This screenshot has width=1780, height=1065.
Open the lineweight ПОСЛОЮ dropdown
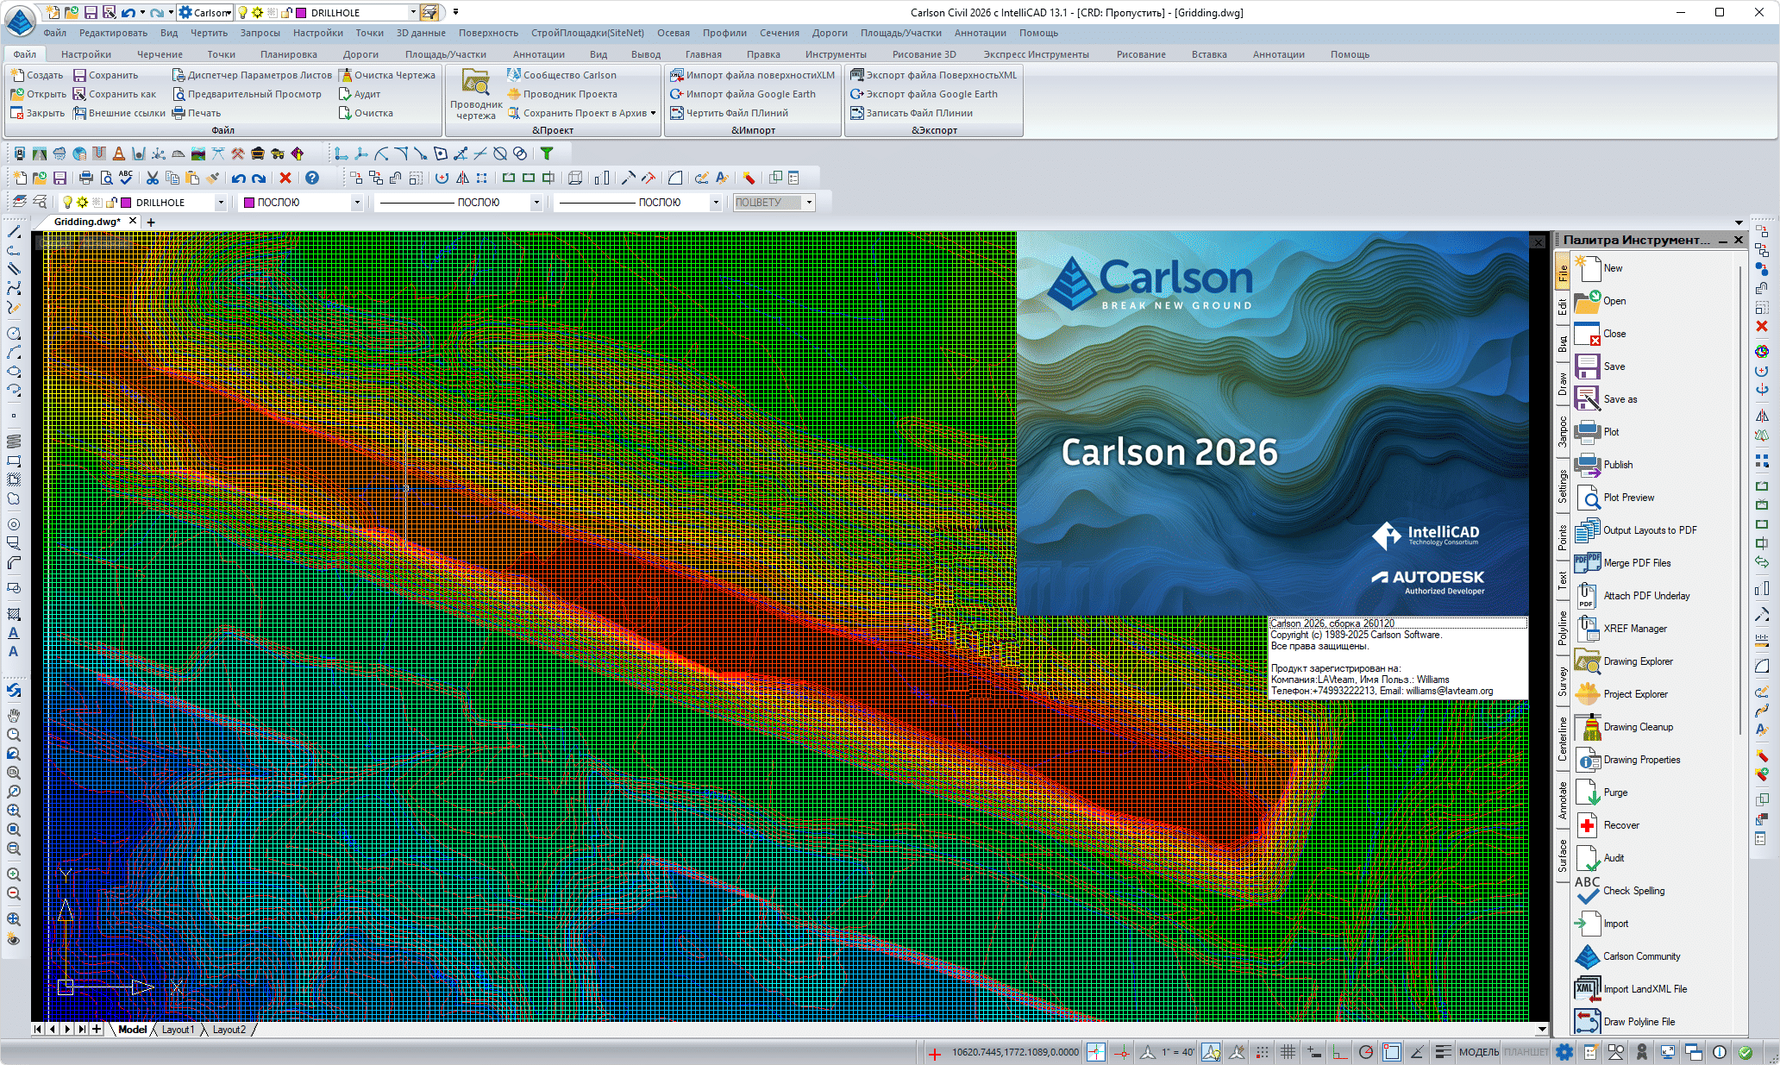716,202
